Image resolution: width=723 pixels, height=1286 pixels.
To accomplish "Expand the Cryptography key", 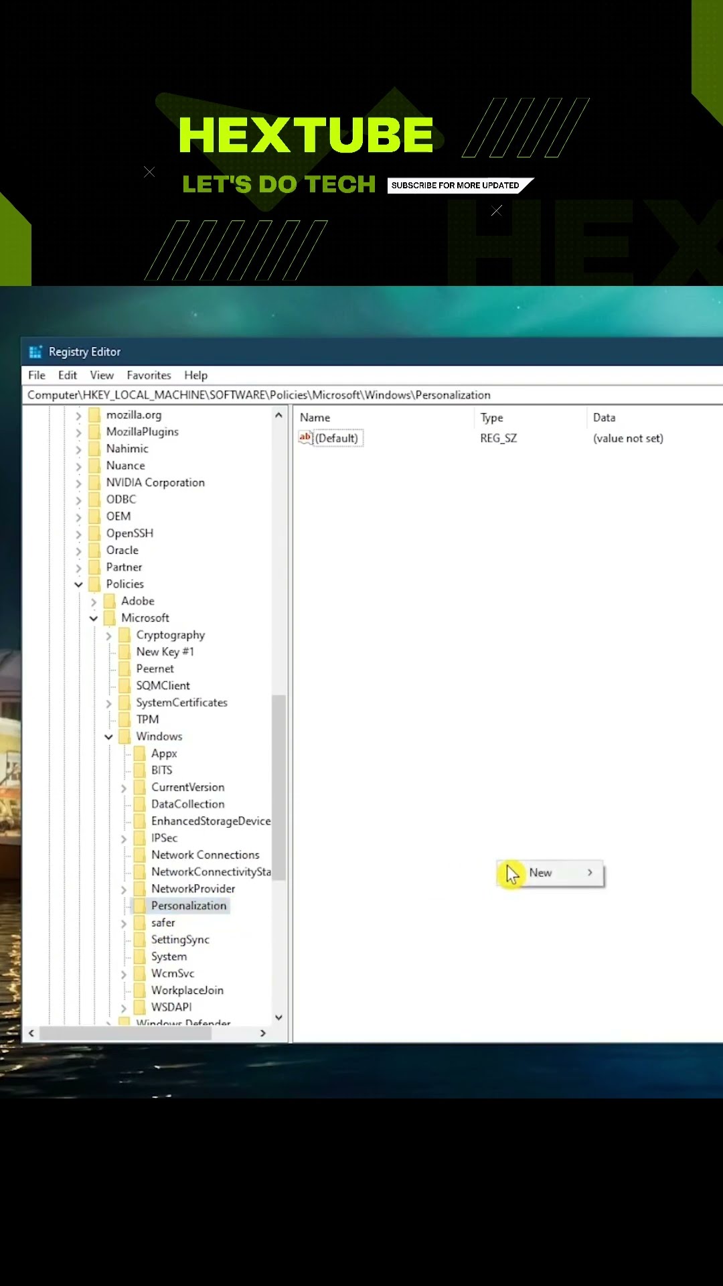I will 108,636.
